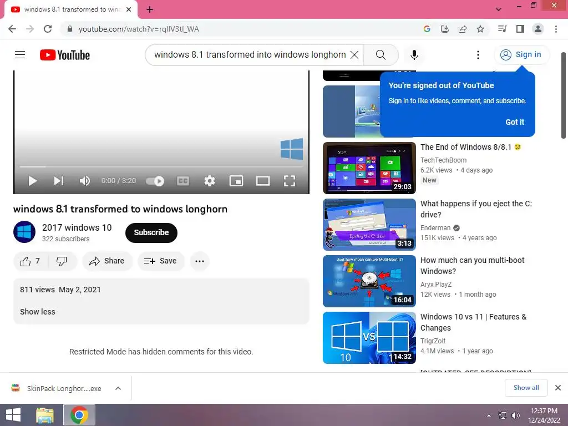Toggle closed captions

[183, 181]
